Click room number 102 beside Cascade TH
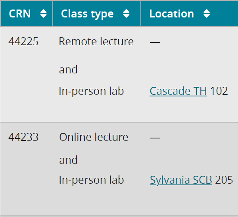The image size is (238, 217). pyautogui.click(x=219, y=91)
